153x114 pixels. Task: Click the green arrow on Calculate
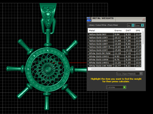point(124,87)
